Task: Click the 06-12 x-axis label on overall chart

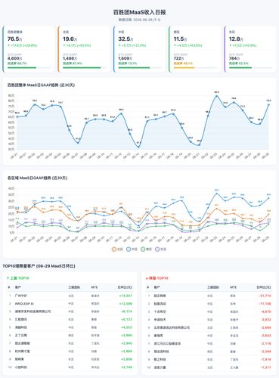Action: tap(118, 156)
